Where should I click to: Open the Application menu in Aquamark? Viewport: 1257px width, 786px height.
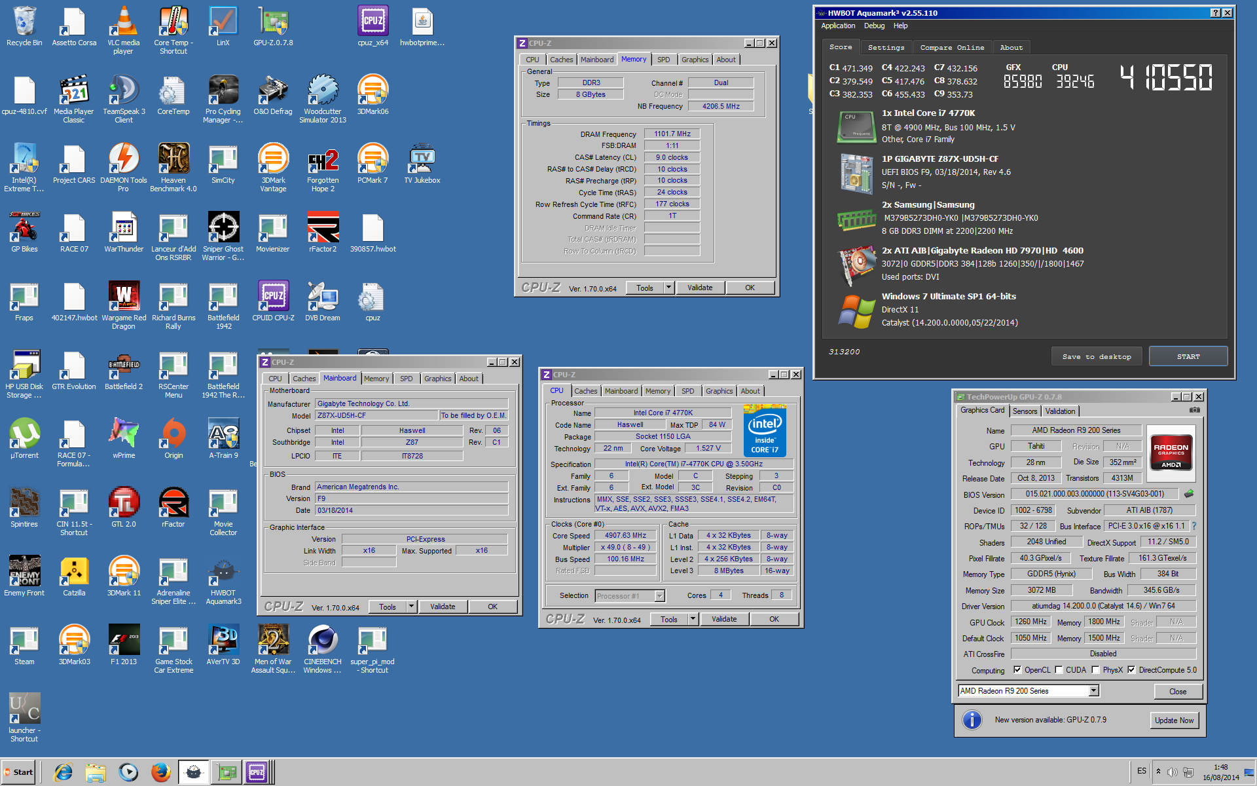click(x=838, y=26)
